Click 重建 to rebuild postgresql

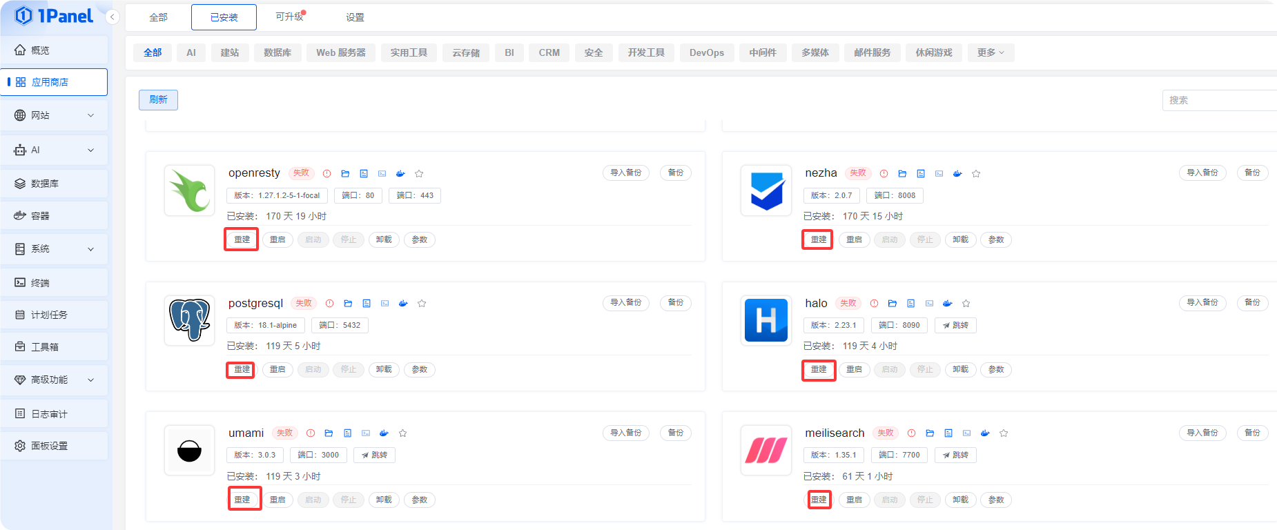[242, 370]
